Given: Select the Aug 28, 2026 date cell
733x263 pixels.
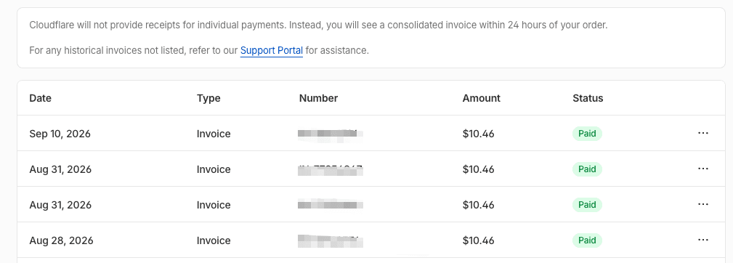Looking at the screenshot, I should pos(61,240).
